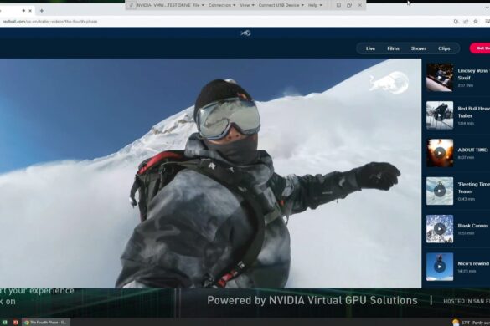490x326 pixels.
Task: Open a new browser tab with plus
Action: (x=42, y=11)
